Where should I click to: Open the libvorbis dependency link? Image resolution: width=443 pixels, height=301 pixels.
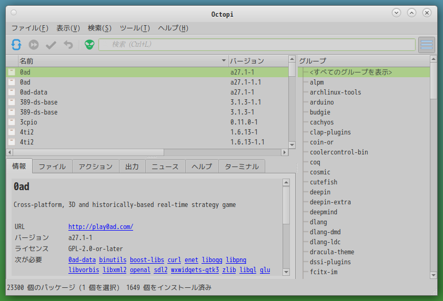pos(84,270)
